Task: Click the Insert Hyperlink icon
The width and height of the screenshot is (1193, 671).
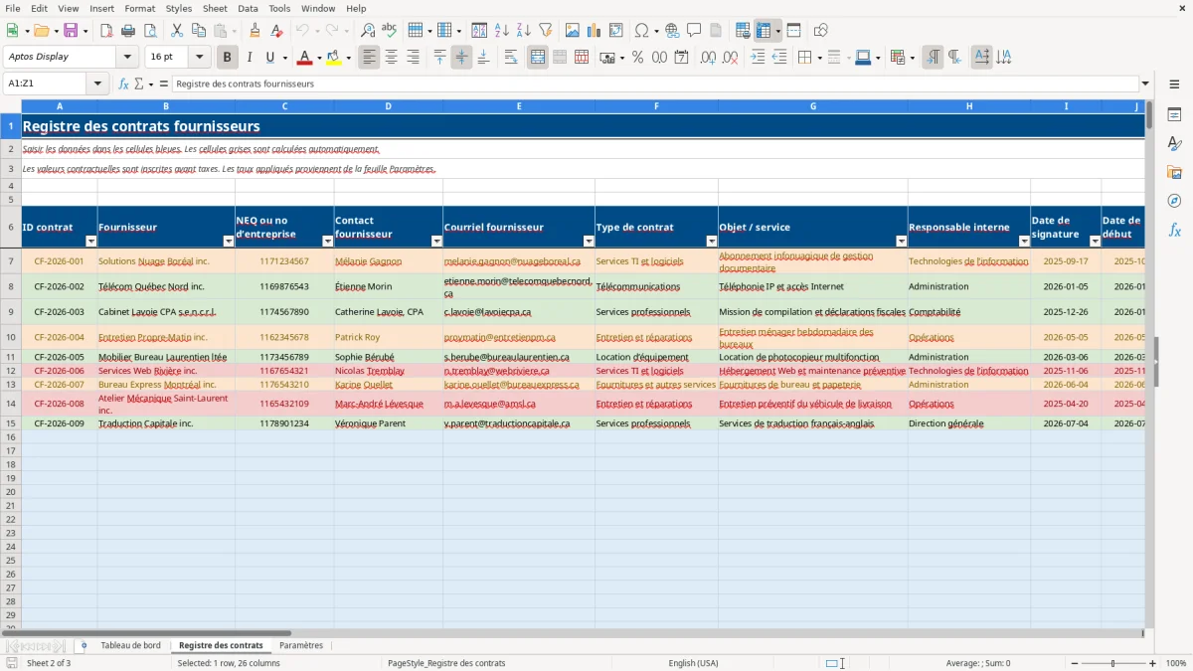Action: 672,31
